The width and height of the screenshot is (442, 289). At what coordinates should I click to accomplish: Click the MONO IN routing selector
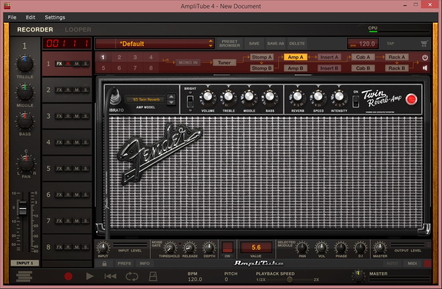(188, 63)
